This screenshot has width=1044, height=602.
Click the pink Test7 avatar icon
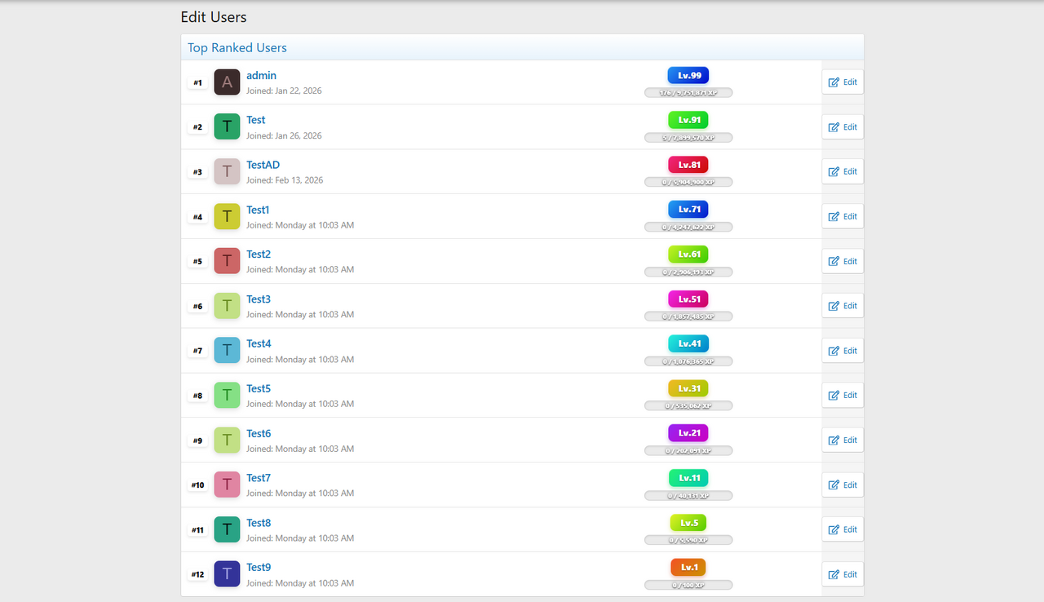point(227,485)
